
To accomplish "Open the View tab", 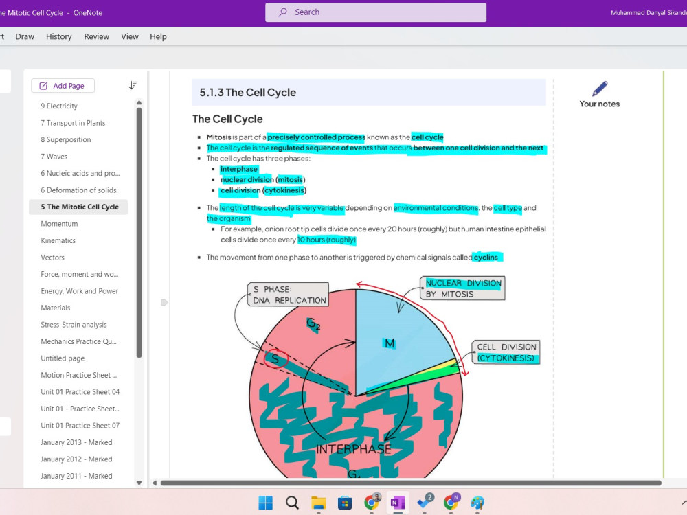I will pyautogui.click(x=130, y=37).
